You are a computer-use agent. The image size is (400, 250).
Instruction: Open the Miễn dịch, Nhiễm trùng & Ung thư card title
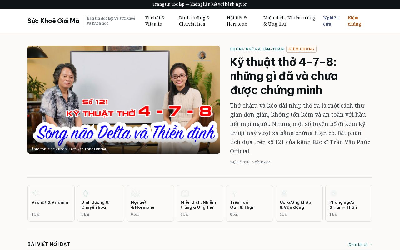pos(198,205)
